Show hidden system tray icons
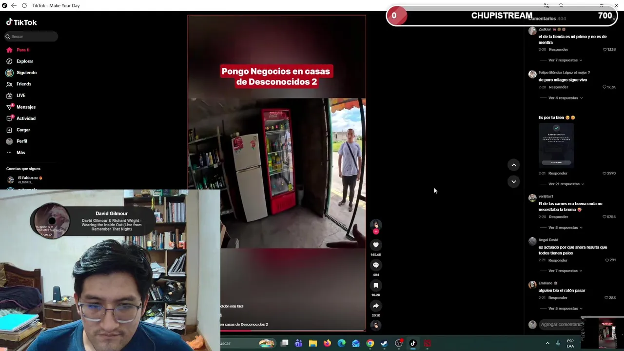The image size is (624, 351). pos(547,343)
